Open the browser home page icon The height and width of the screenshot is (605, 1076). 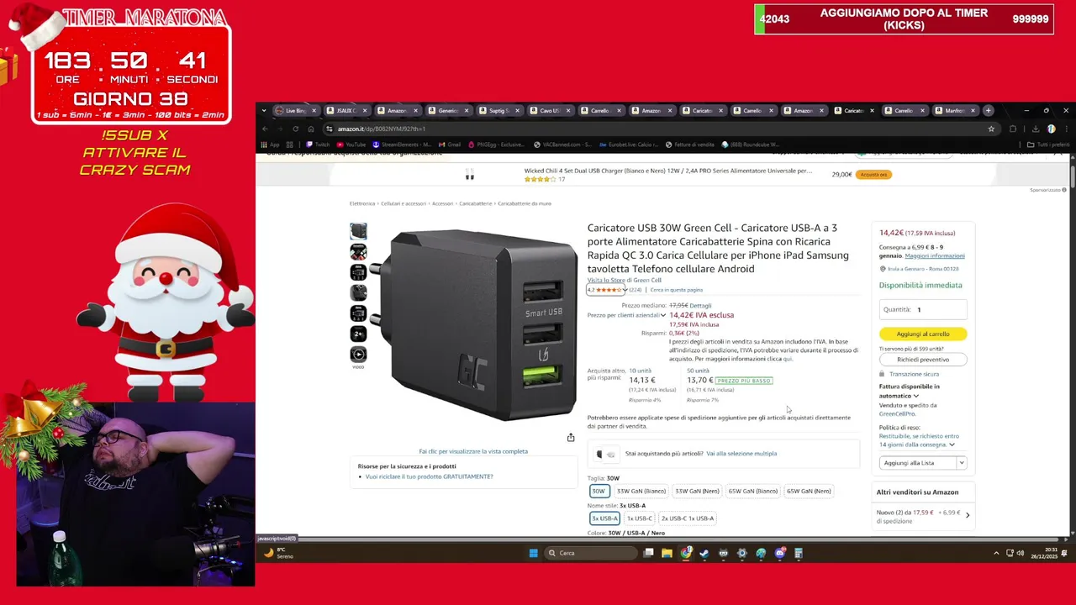pos(310,129)
